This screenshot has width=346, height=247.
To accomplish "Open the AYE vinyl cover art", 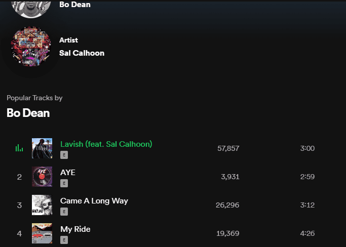I will click(x=42, y=177).
